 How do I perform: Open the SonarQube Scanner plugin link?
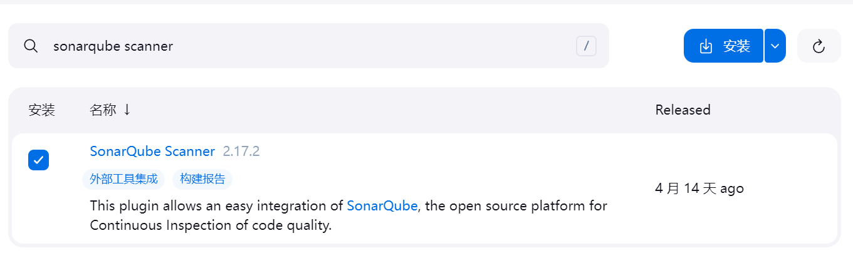(152, 151)
